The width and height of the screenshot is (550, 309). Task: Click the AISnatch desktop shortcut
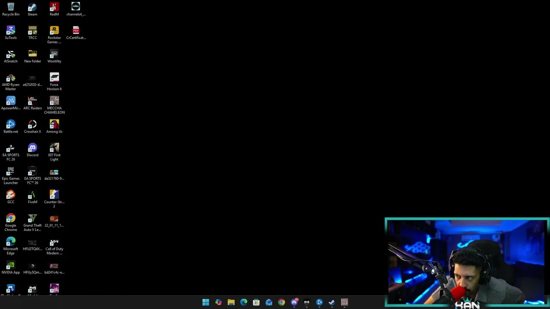point(11,57)
